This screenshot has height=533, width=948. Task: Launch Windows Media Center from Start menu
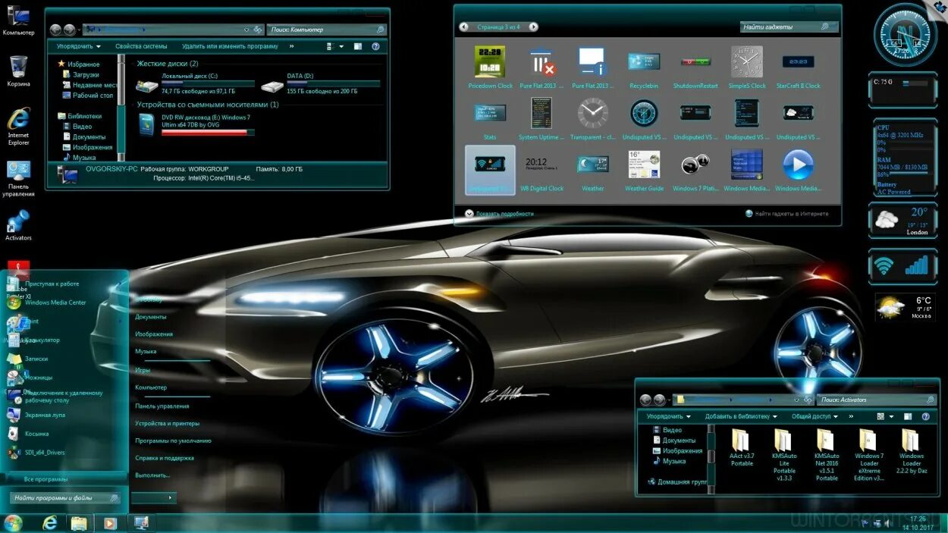pos(47,303)
